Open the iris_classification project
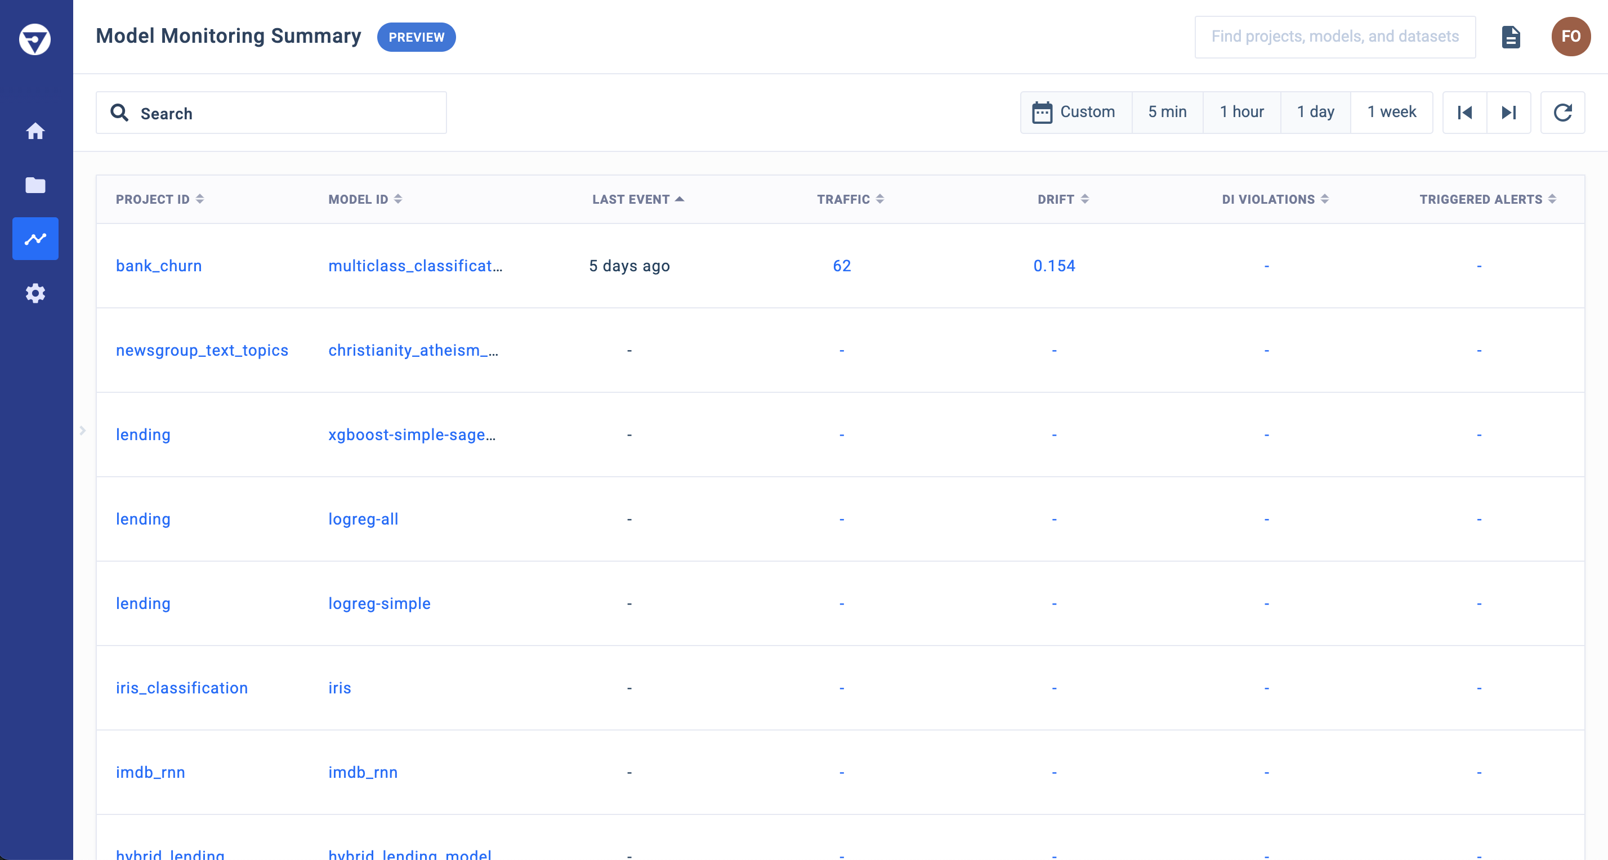1608x860 pixels. [182, 688]
